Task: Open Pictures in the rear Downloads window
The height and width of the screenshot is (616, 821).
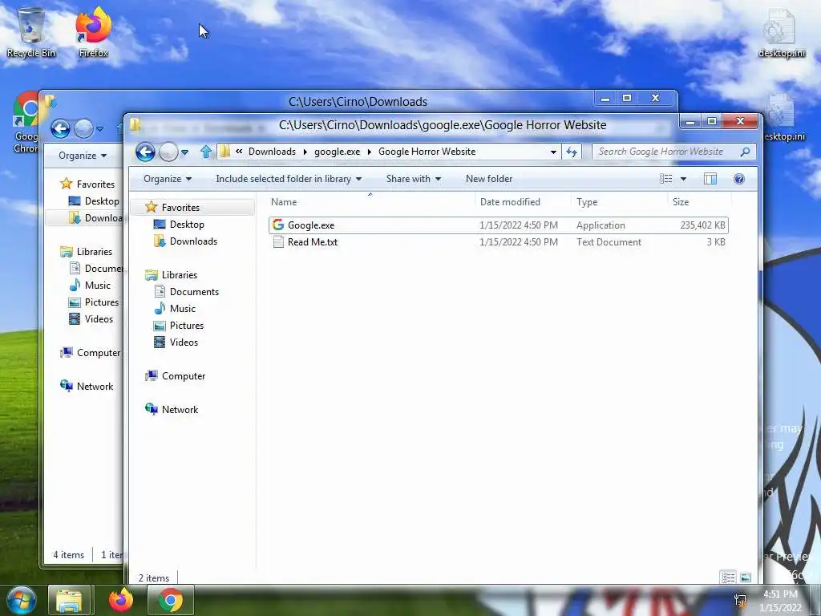Action: pos(102,302)
